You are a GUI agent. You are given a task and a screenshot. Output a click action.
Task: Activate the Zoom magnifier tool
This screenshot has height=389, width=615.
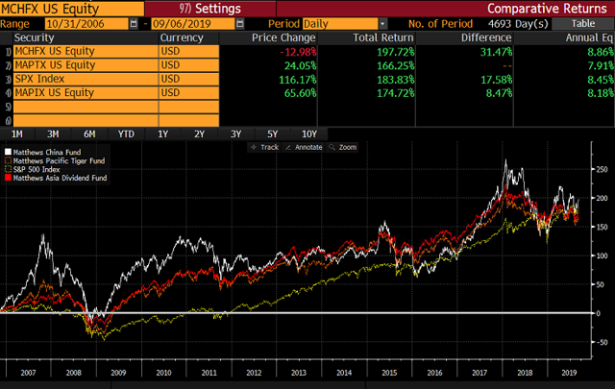pos(343,147)
